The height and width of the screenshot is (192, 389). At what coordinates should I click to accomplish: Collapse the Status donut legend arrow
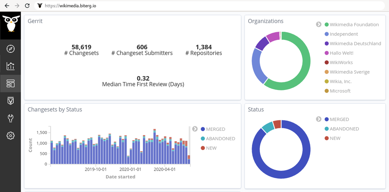(319, 119)
